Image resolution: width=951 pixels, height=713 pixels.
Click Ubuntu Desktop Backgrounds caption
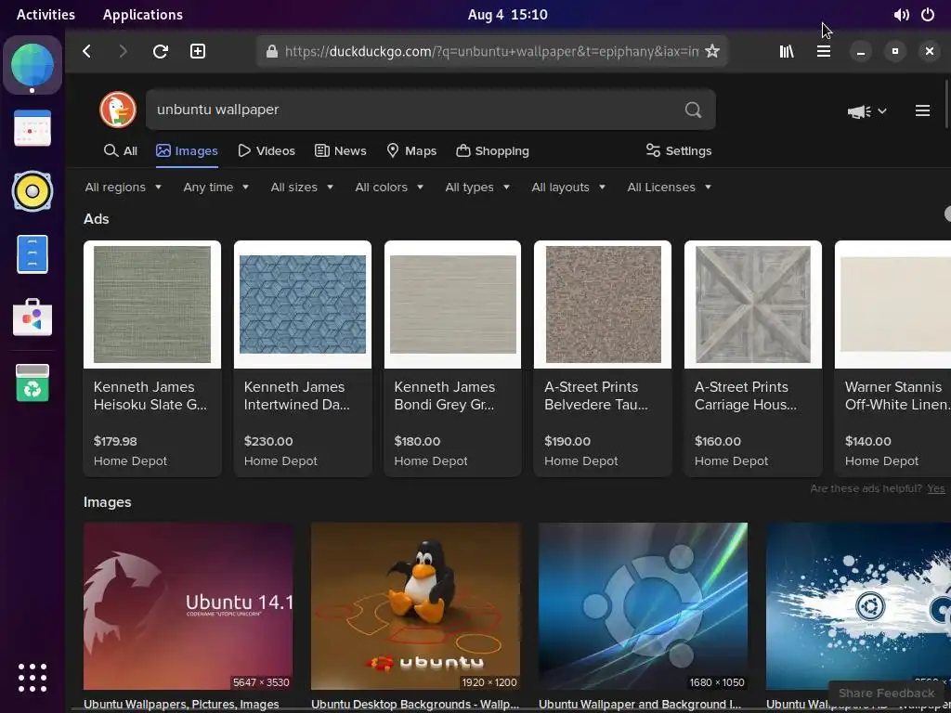[415, 706]
